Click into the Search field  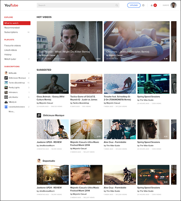click(x=75, y=5)
